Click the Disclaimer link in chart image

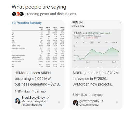coord(98,36)
